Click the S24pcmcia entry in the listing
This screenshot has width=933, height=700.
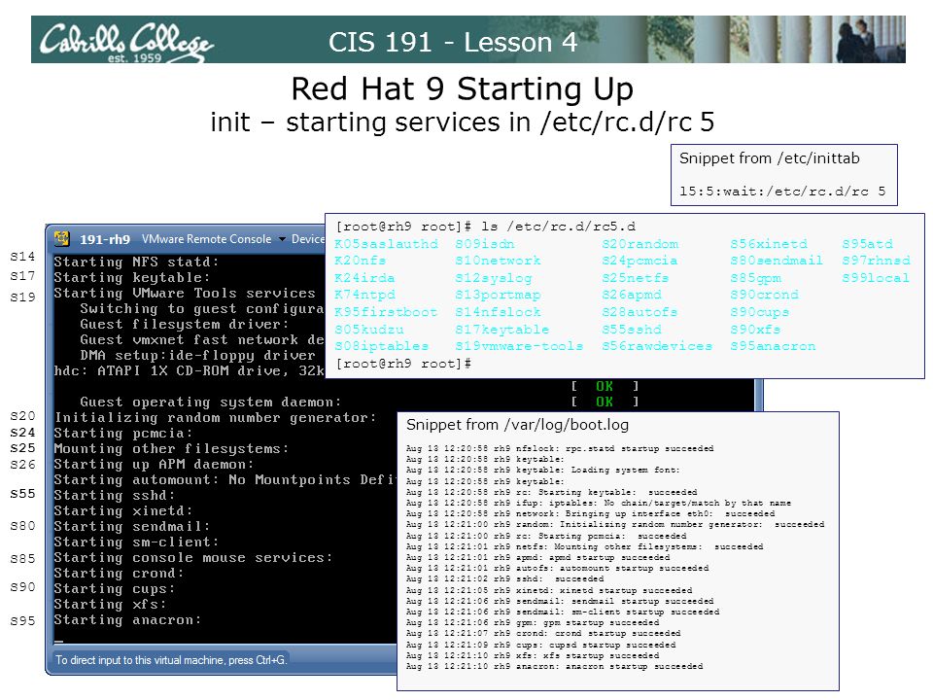(639, 261)
